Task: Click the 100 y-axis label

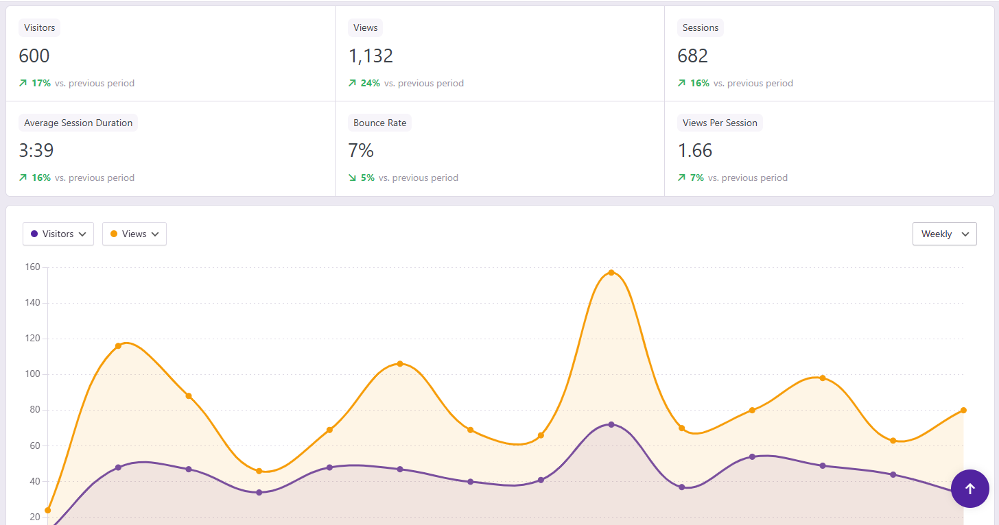Action: coord(33,374)
